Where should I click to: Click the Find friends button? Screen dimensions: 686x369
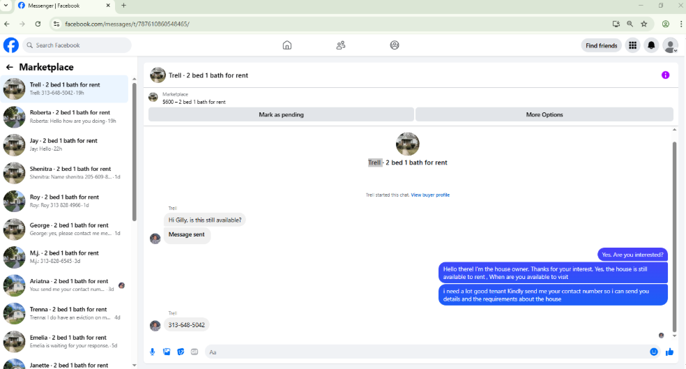coord(601,45)
